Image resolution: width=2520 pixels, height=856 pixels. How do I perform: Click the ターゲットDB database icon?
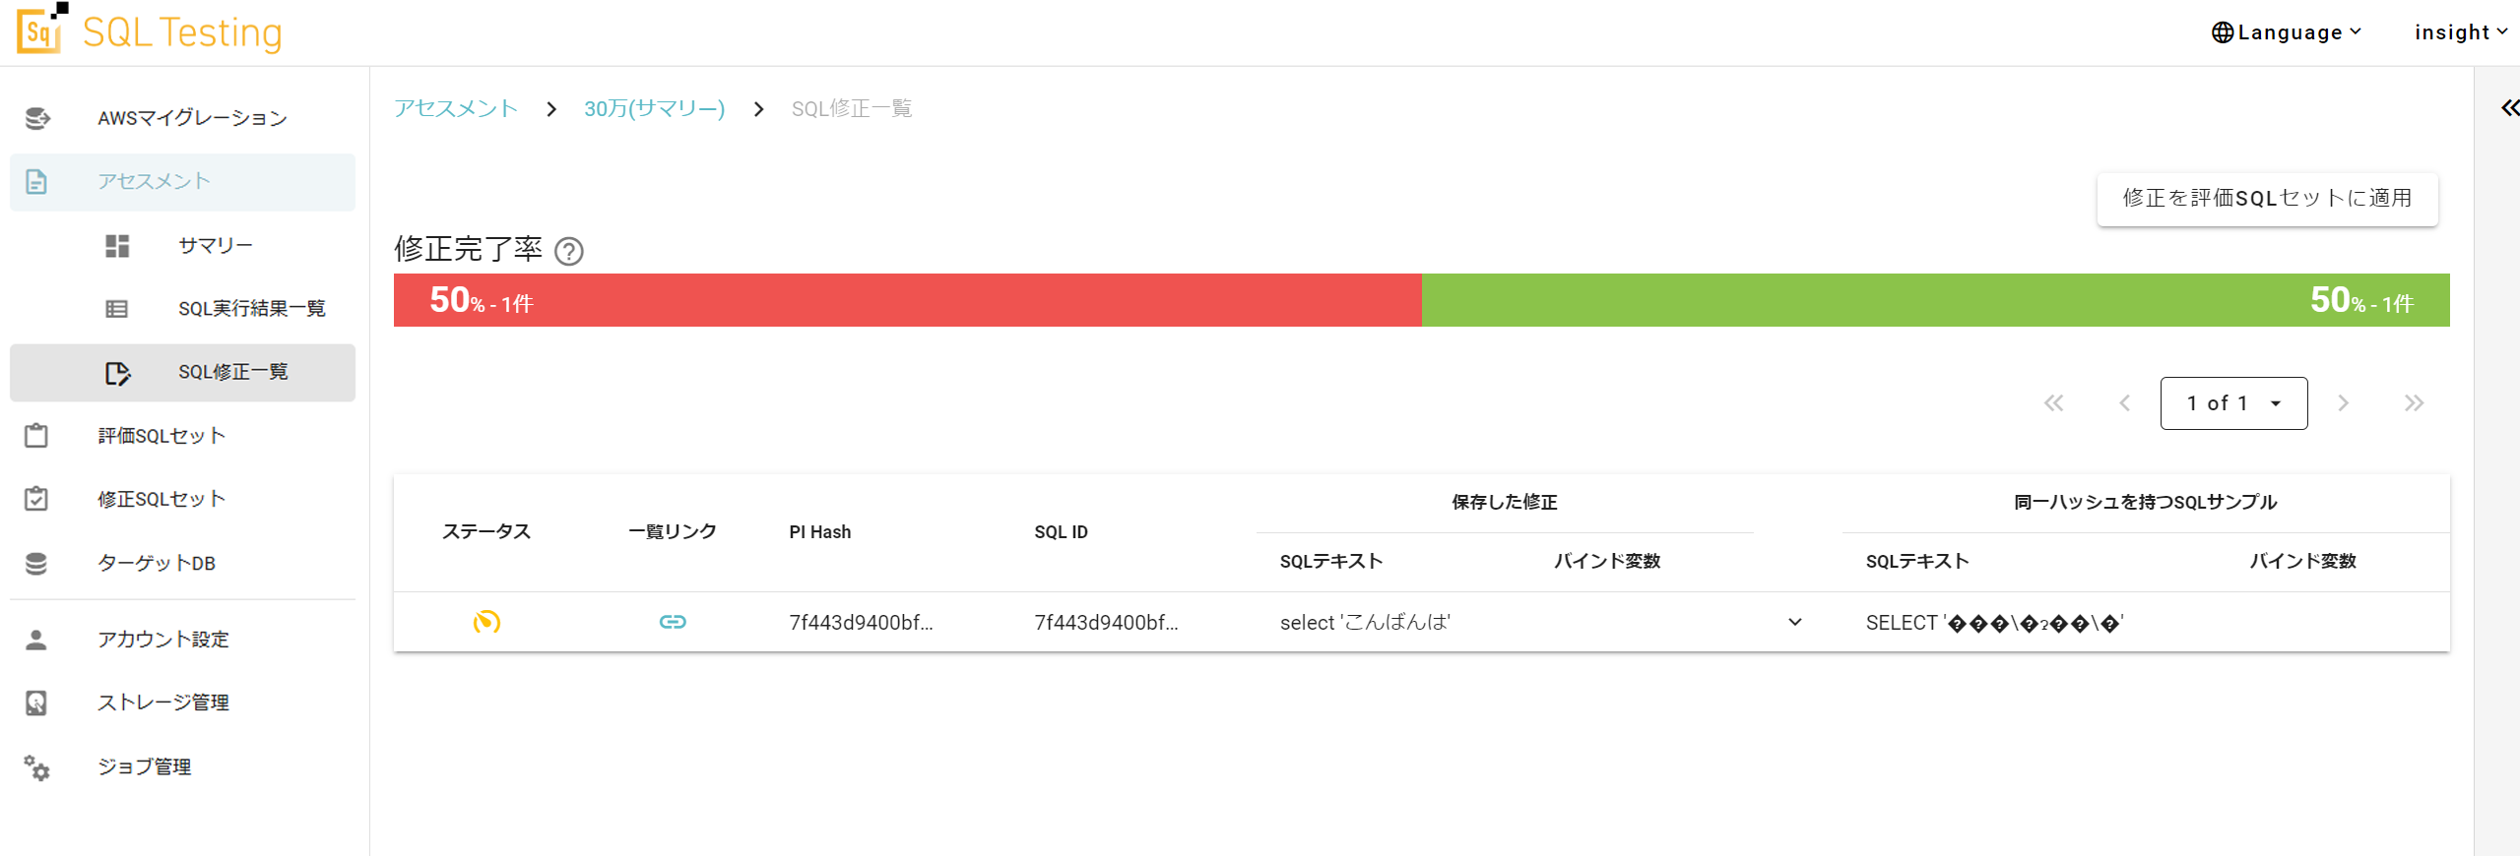point(36,563)
